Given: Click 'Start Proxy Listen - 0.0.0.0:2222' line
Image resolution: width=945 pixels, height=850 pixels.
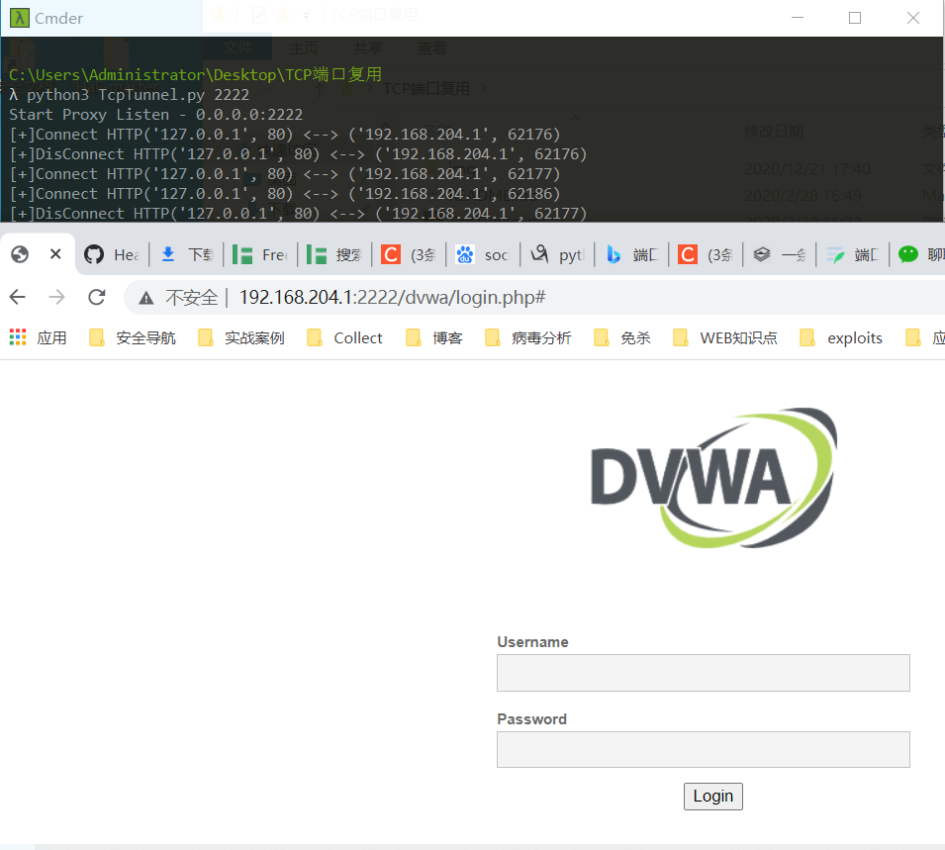Looking at the screenshot, I should [x=155, y=115].
